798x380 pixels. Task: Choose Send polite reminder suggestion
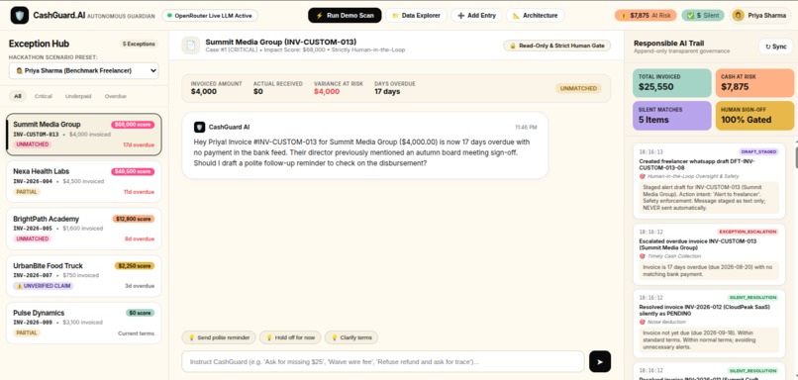click(219, 337)
